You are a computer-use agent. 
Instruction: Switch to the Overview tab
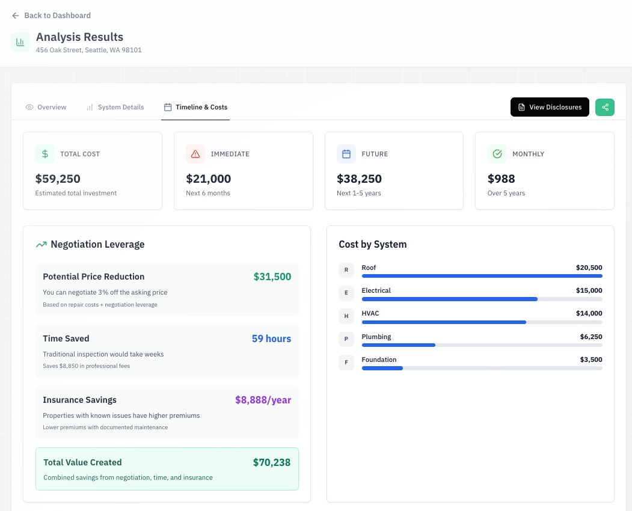46,107
